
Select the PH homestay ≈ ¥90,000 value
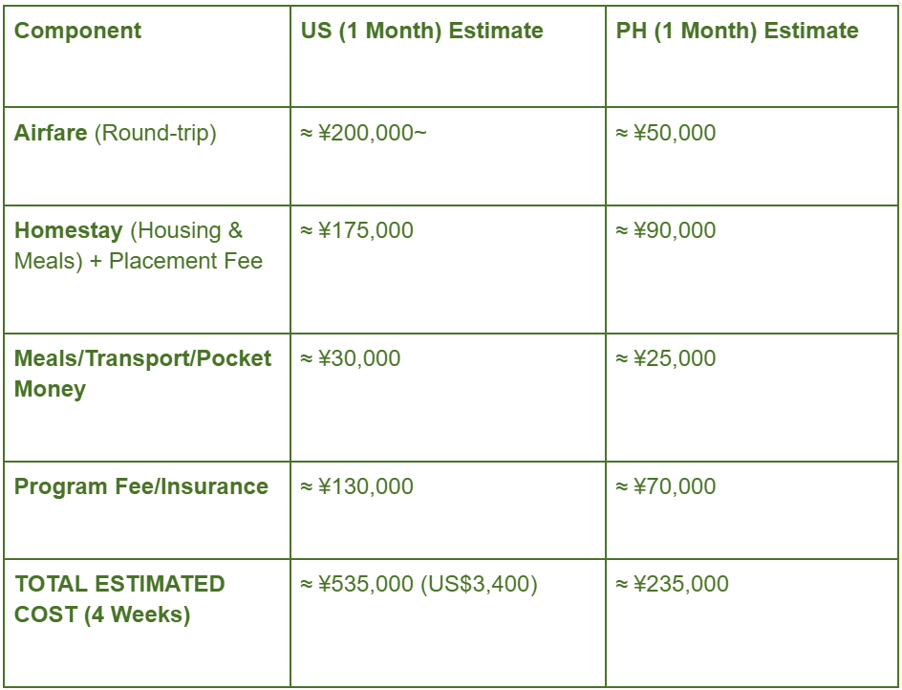click(666, 230)
